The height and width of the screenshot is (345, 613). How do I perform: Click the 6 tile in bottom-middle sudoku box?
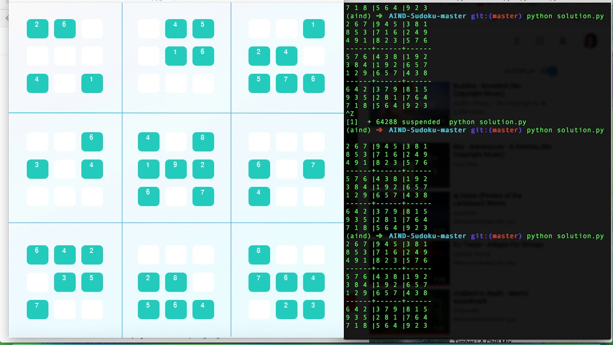coord(176,310)
